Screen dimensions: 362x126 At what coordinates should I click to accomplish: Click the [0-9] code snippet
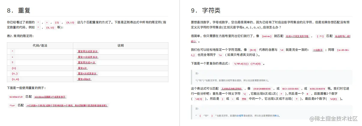tap(253, 50)
